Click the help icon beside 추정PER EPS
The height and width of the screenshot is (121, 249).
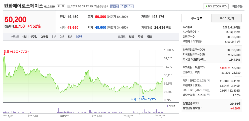[x=201, y=86]
